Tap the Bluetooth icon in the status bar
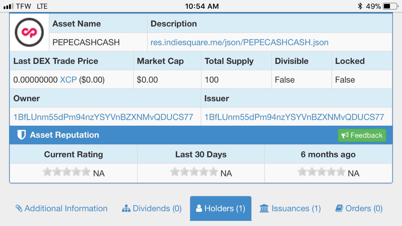Screen dimensions: 402x226 360,6
